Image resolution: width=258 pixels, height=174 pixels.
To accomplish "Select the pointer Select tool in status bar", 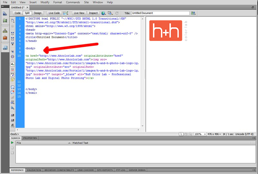I will tap(181, 134).
